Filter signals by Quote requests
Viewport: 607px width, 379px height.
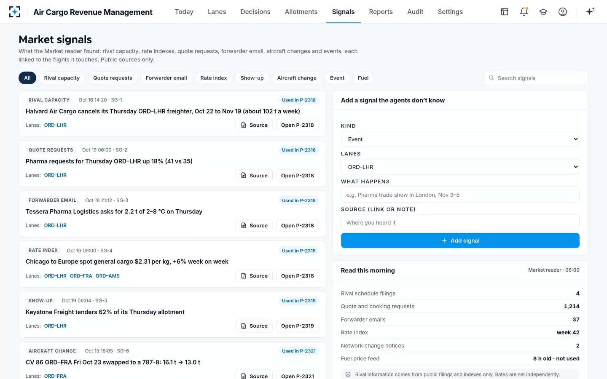(x=113, y=78)
